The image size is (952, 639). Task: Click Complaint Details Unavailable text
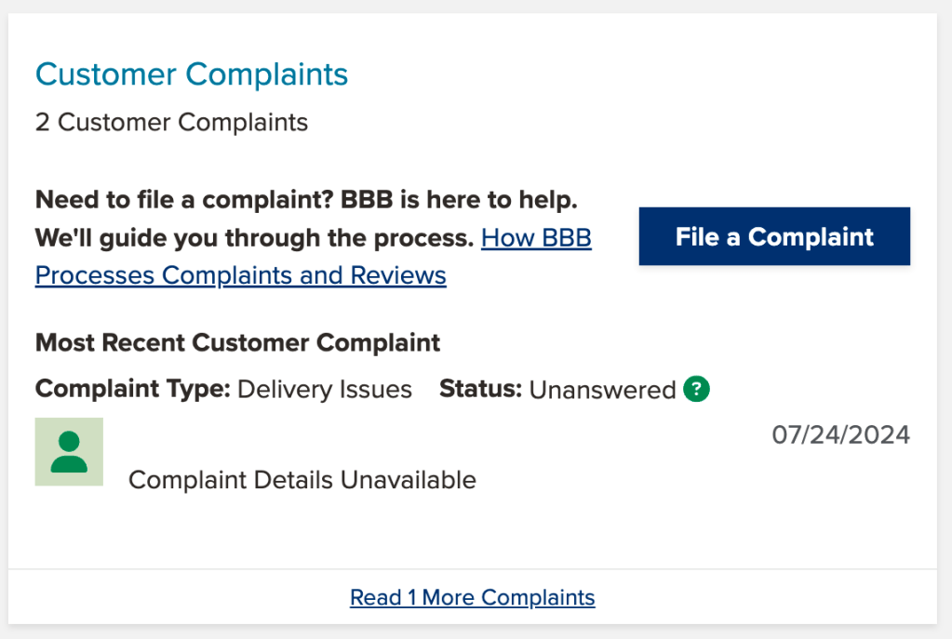tap(302, 480)
